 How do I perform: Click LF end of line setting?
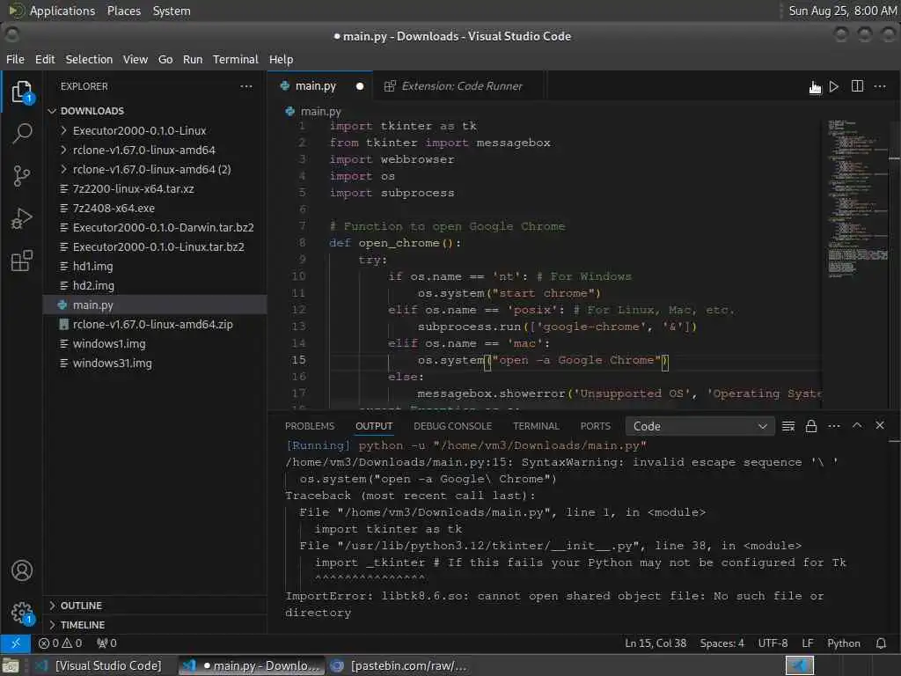(x=808, y=643)
